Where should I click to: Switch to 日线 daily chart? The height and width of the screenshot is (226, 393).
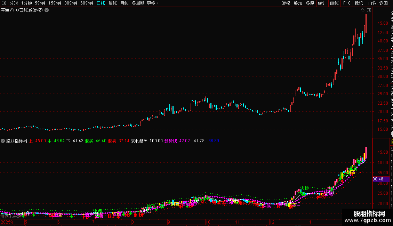tap(101, 3)
